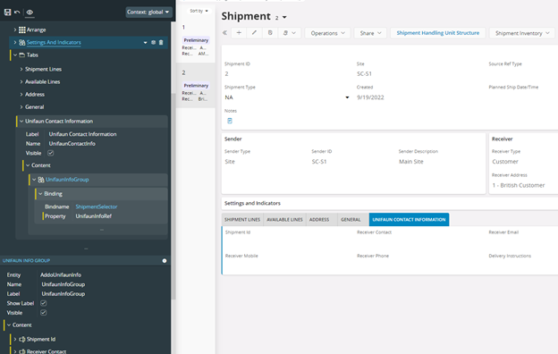Click the Sender ID value SC-S1
558x354 pixels.
[319, 162]
